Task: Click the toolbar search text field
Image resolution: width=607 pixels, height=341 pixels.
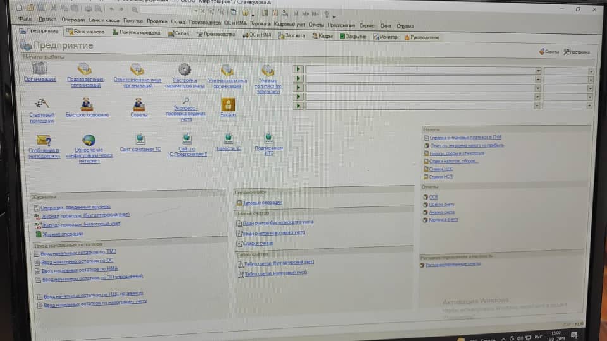Action: [x=166, y=11]
